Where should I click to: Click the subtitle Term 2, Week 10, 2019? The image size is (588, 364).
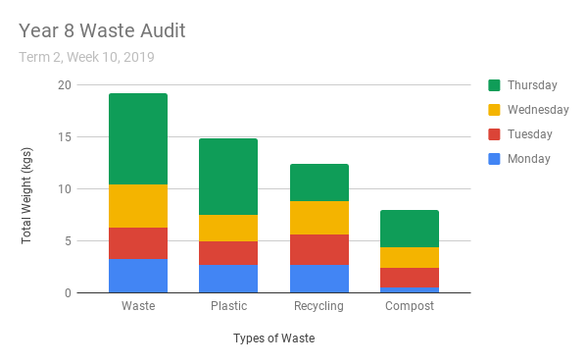86,57
